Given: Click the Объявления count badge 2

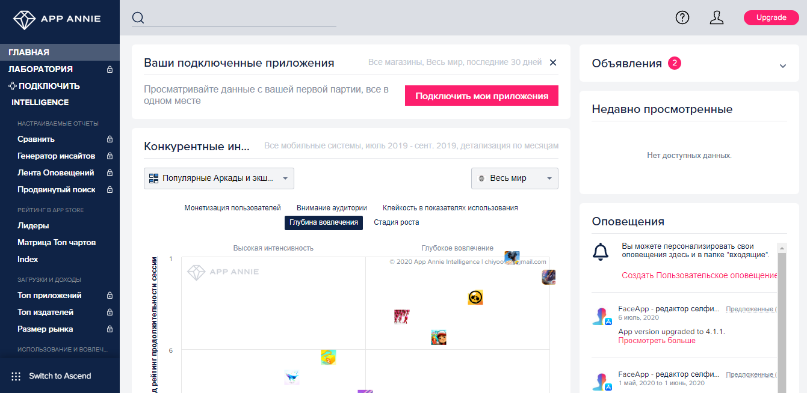Looking at the screenshot, I should pyautogui.click(x=675, y=63).
